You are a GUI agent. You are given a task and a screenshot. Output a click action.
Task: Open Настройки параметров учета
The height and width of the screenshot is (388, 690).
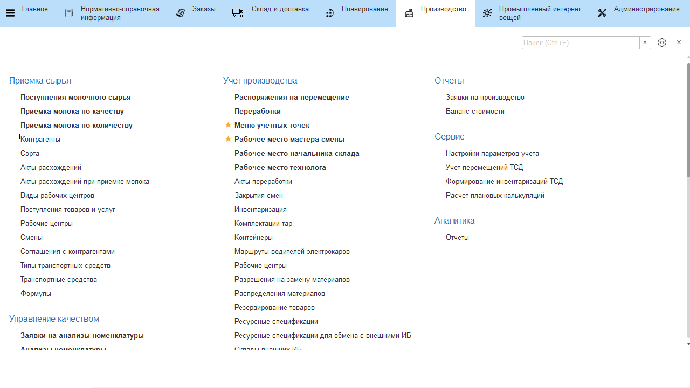(x=492, y=154)
